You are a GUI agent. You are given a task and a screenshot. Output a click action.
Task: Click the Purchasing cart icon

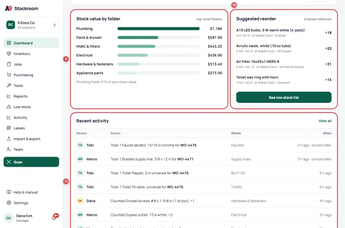click(x=9, y=74)
